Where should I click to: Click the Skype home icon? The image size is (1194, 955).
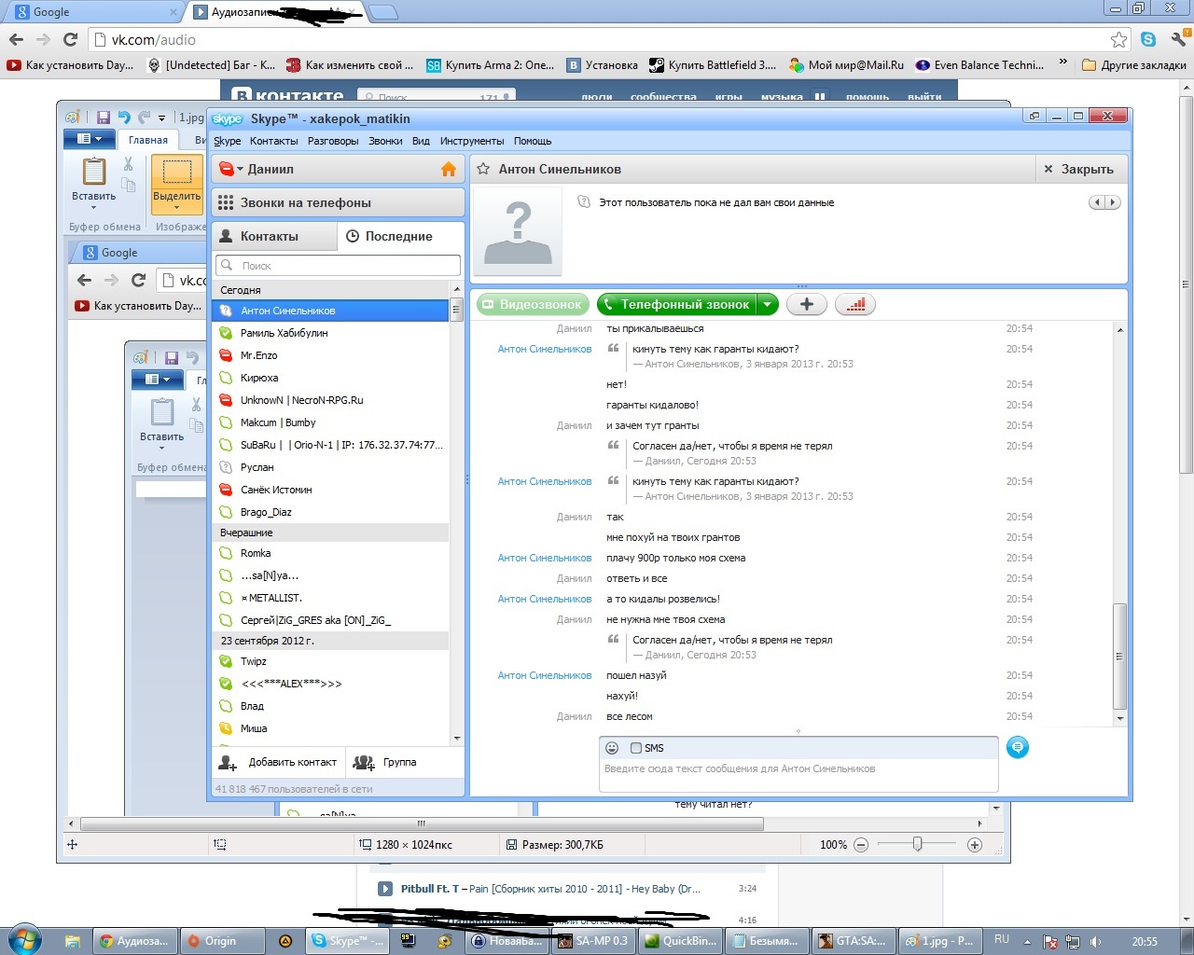[x=449, y=169]
